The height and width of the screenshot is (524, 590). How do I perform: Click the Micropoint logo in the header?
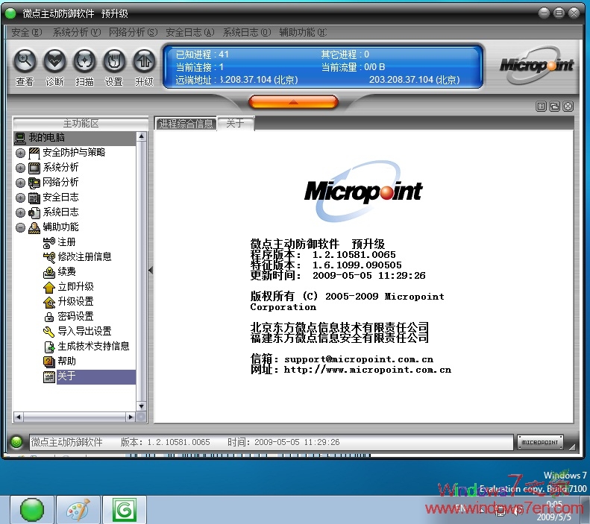click(x=536, y=66)
